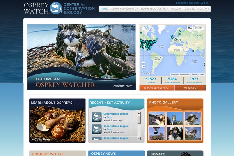Click the Connect With Us heading

48,154
